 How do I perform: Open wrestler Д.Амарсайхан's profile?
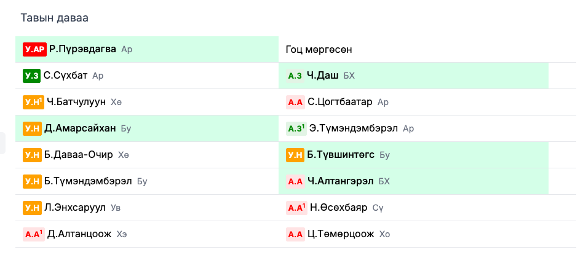click(80, 128)
